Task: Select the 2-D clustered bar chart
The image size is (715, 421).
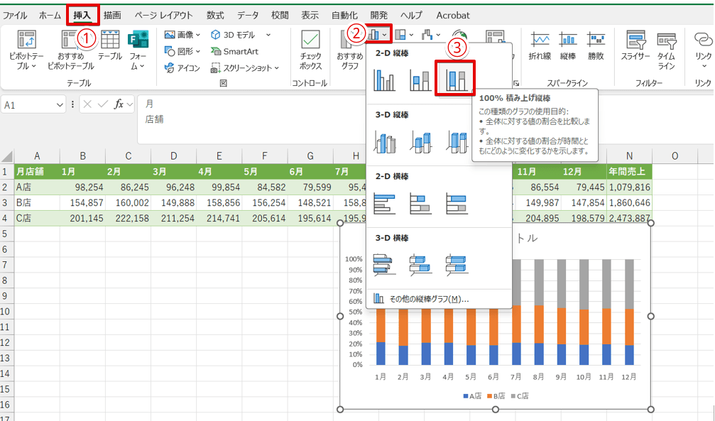Action: pos(384,204)
